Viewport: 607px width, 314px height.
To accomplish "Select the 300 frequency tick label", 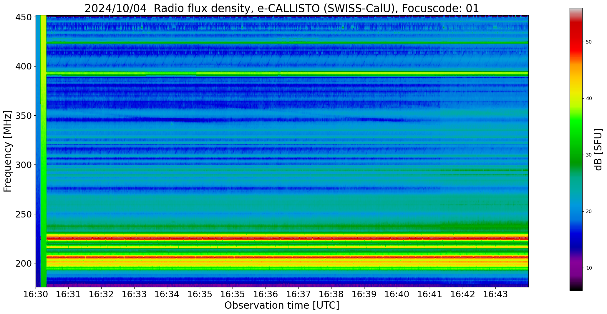I will (x=24, y=165).
